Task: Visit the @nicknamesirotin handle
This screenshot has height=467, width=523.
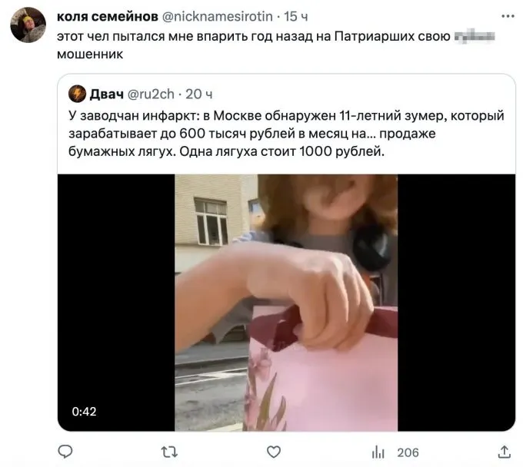Action: pyautogui.click(x=217, y=16)
